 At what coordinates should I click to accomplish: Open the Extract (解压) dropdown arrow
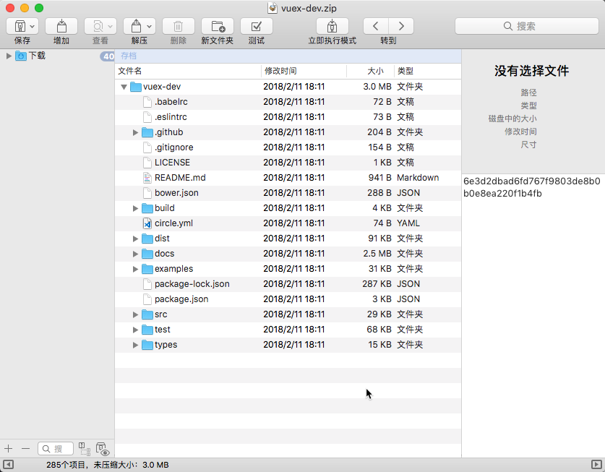pyautogui.click(x=149, y=27)
